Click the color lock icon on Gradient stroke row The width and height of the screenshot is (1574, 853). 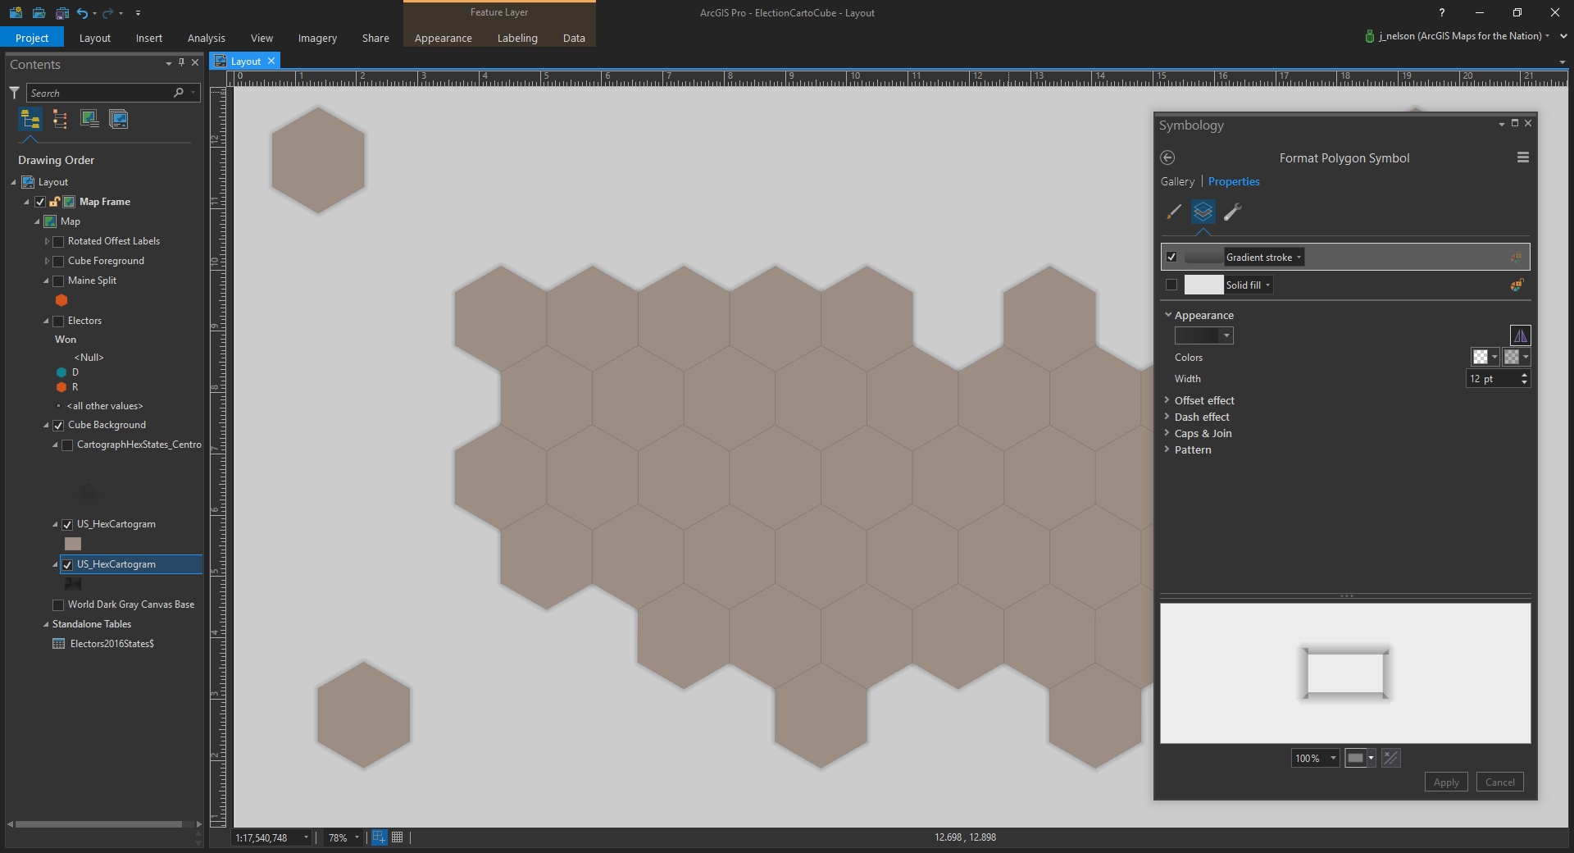[1517, 258]
